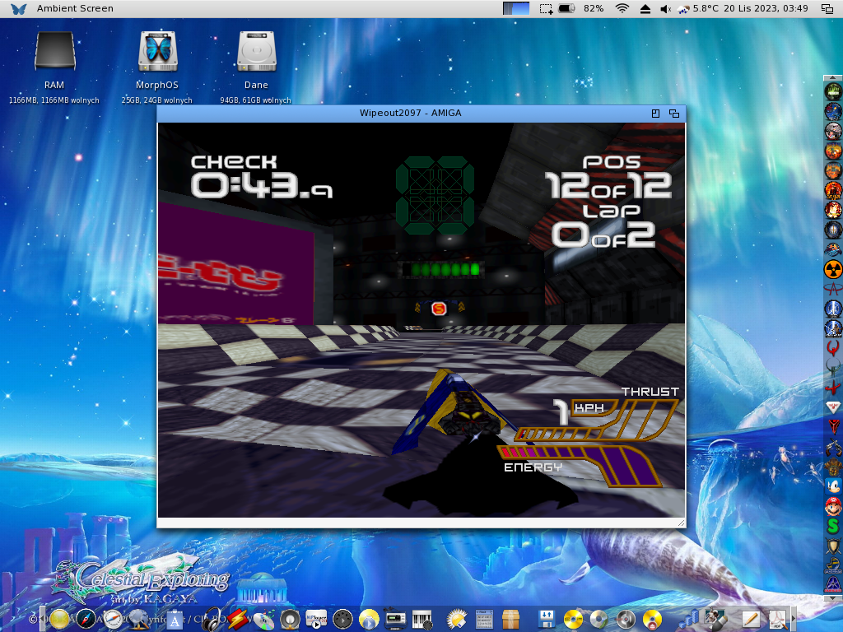Click the screen depth gadget at top right
This screenshot has width=843, height=632.
(827, 8)
